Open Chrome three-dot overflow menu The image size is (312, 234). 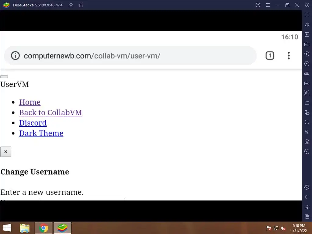pos(289,56)
